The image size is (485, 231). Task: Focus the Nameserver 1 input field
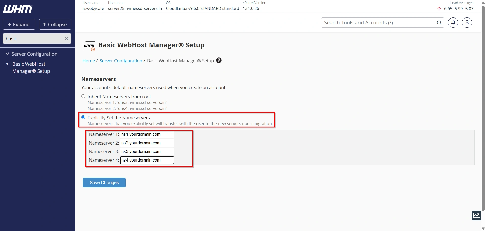[x=147, y=134]
